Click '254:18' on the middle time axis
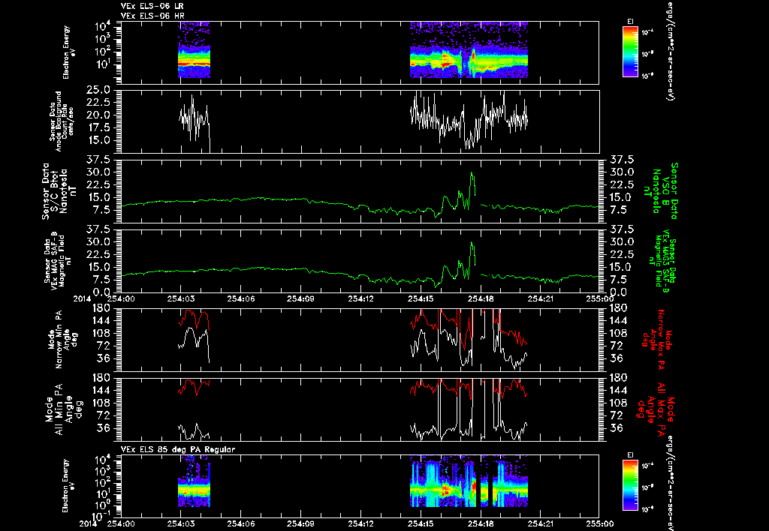The height and width of the screenshot is (531, 769). pos(481,298)
